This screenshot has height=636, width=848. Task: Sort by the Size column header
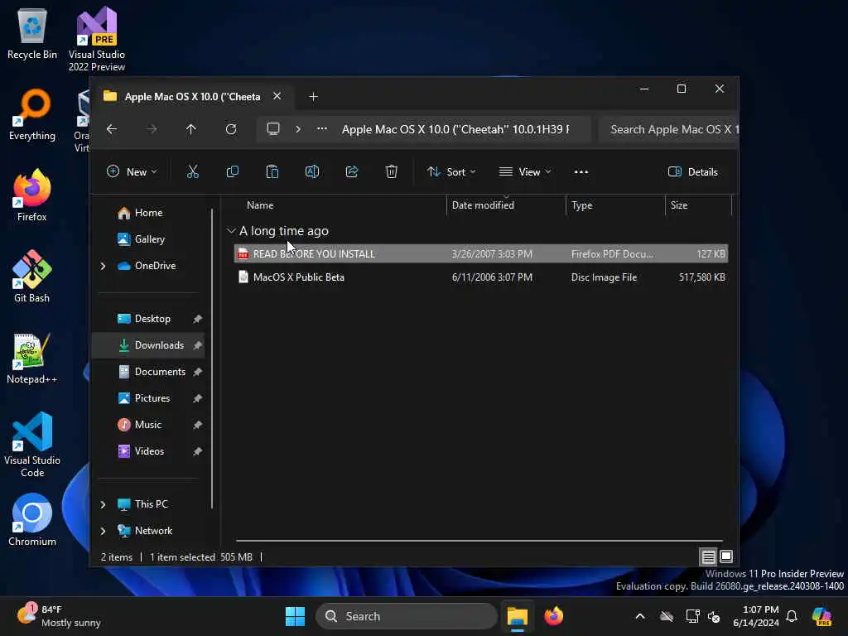[x=698, y=205]
